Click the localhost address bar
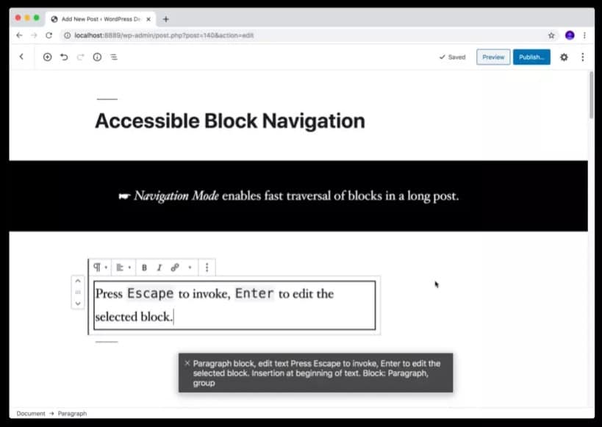Image resolution: width=602 pixels, height=427 pixels. (x=307, y=35)
